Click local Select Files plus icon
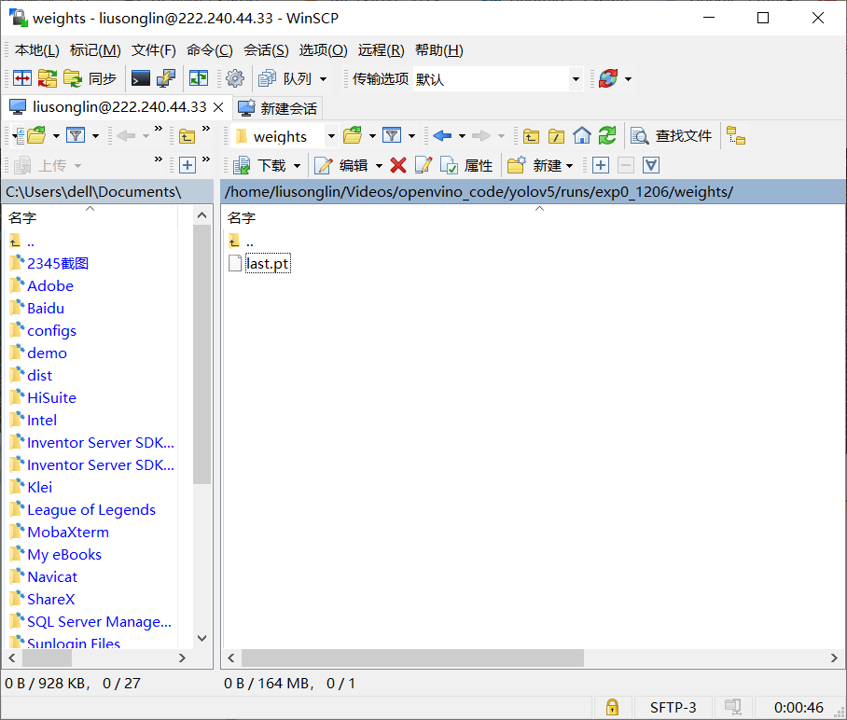 [187, 165]
